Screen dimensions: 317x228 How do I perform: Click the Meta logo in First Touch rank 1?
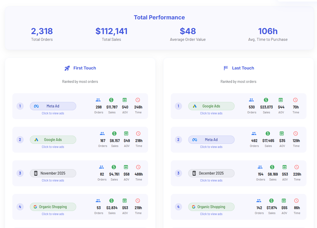pyautogui.click(x=36, y=106)
